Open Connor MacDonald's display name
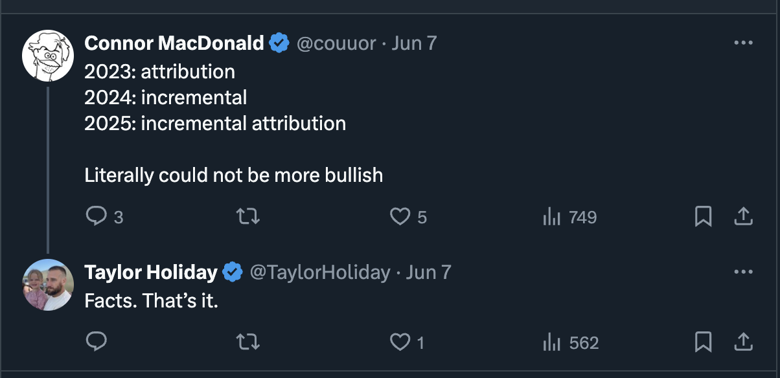This screenshot has width=780, height=378. (x=174, y=43)
